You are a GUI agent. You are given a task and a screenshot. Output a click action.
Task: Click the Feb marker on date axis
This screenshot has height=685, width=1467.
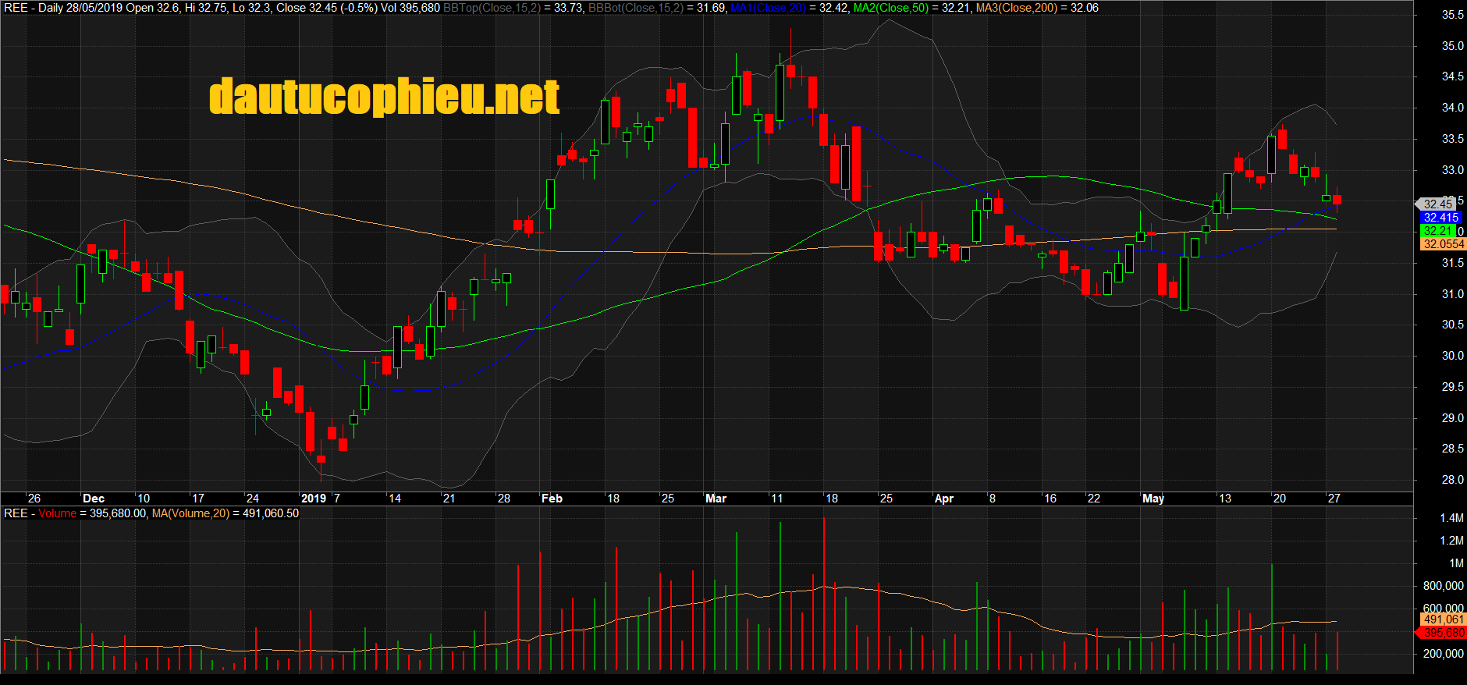tap(552, 499)
